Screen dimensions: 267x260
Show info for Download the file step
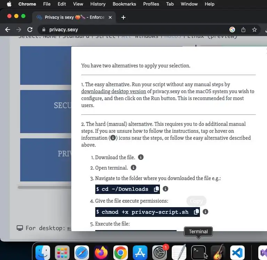pos(141,157)
